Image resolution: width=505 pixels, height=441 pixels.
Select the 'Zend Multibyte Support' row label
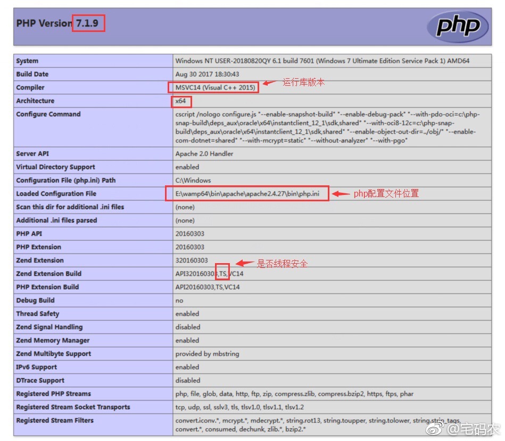[53, 354]
